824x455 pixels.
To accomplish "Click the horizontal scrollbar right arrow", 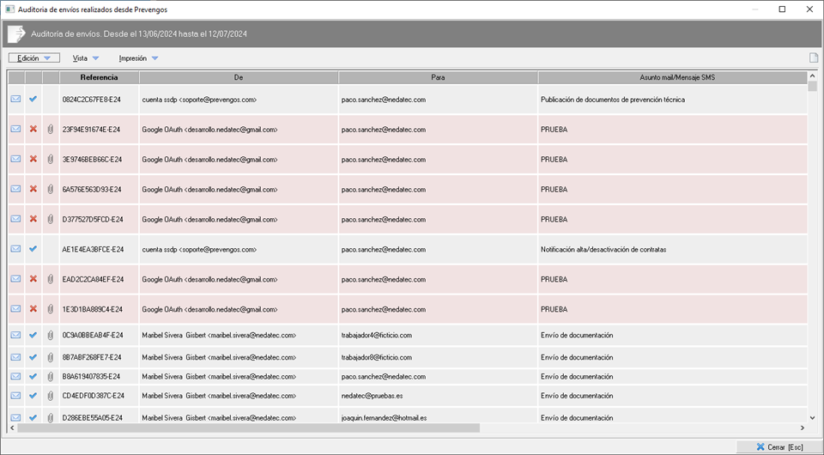I will point(803,428).
